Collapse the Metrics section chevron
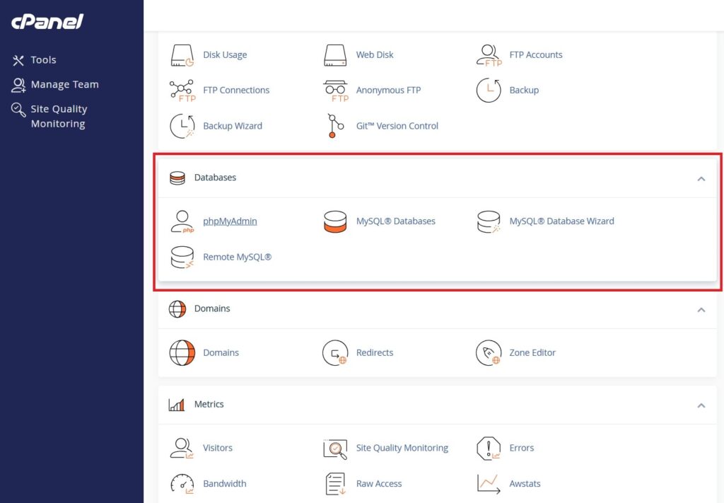This screenshot has height=503, width=724. tap(701, 405)
